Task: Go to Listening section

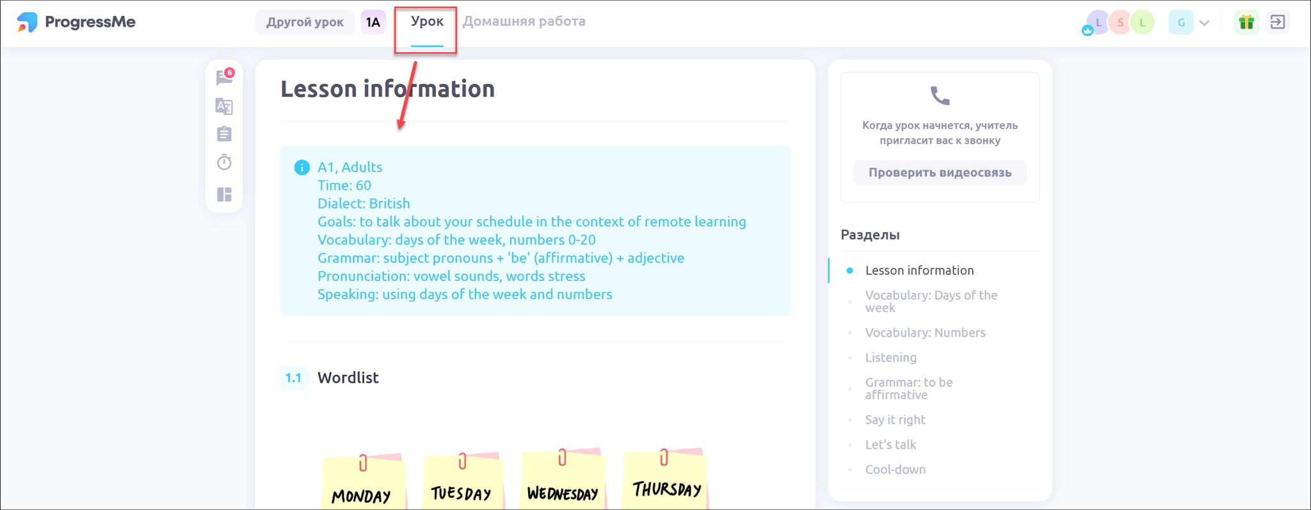Action: click(891, 358)
